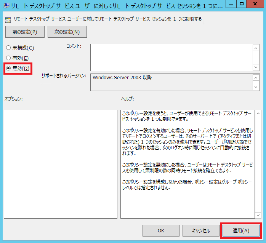Maximize the policy dialog window
Viewport: 266px width, 243px height.
click(241, 4)
